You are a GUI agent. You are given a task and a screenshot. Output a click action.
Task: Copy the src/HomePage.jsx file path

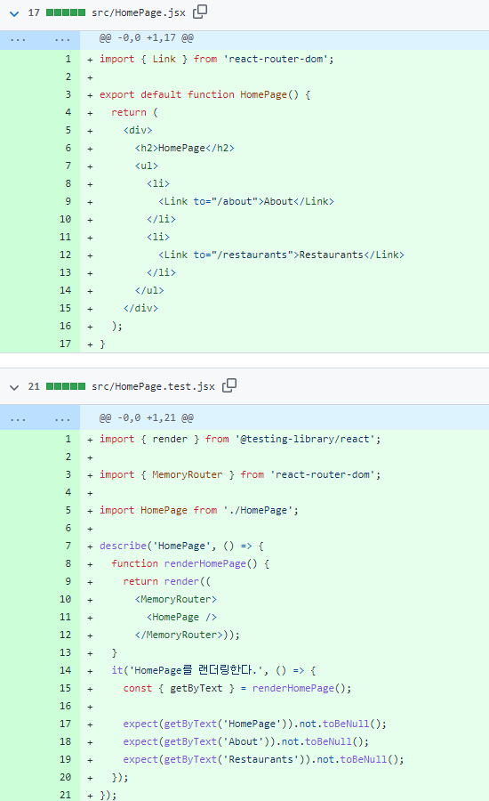click(x=200, y=12)
